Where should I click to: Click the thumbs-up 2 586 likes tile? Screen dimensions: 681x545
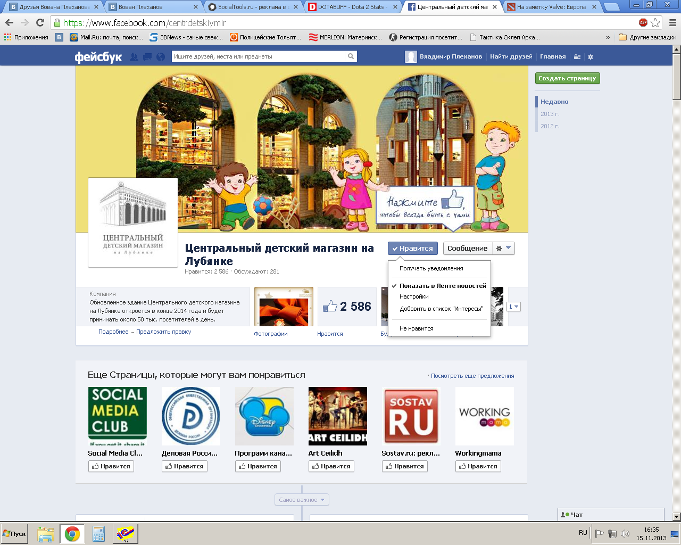click(x=347, y=307)
